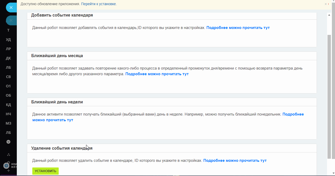This screenshot has height=176, width=335.
Task: Click the 'Ближайший день недели' heading
Action: point(57,102)
